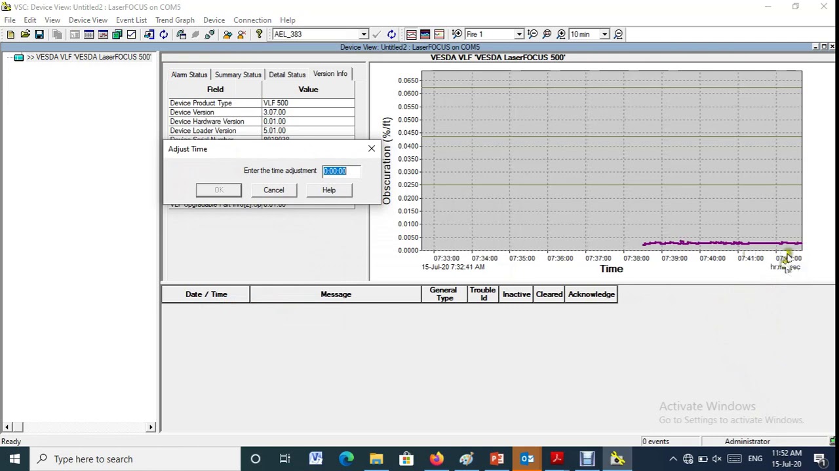The image size is (839, 471).
Task: Open the Trend Graph menu
Action: click(x=175, y=20)
